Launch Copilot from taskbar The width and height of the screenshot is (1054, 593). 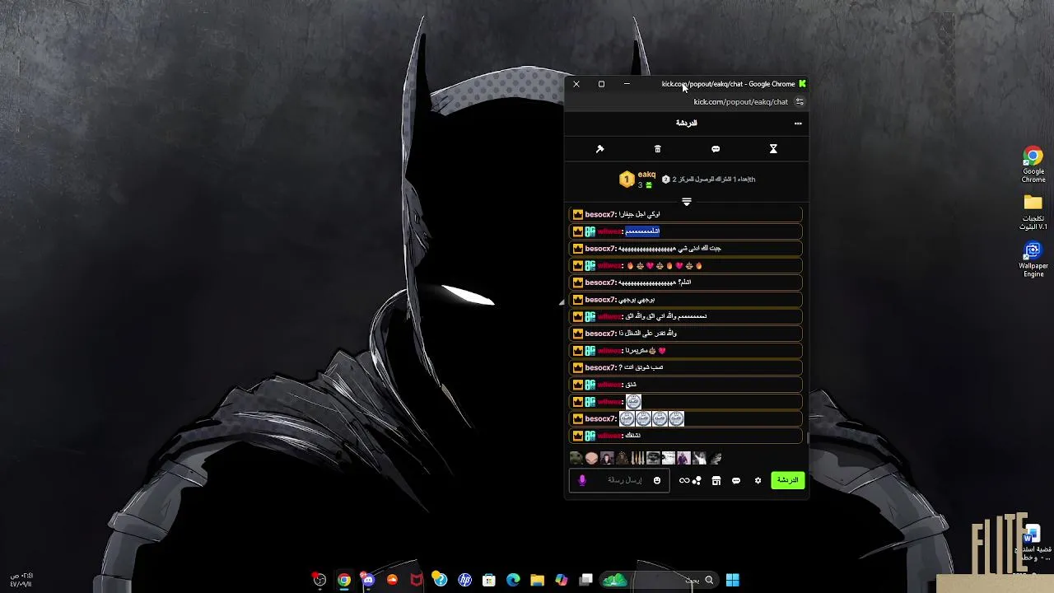point(562,580)
